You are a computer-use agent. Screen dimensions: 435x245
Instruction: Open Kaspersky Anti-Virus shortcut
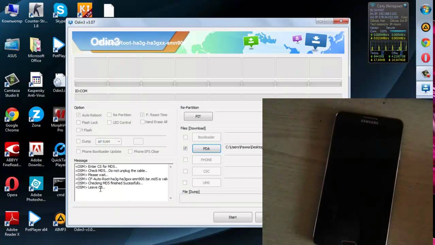pos(36,85)
